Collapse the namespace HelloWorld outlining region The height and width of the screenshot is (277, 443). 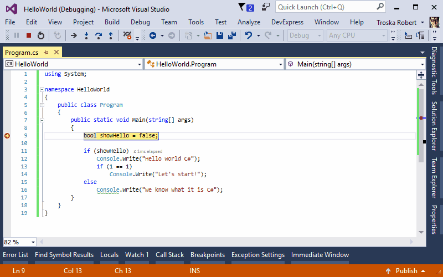click(42, 90)
